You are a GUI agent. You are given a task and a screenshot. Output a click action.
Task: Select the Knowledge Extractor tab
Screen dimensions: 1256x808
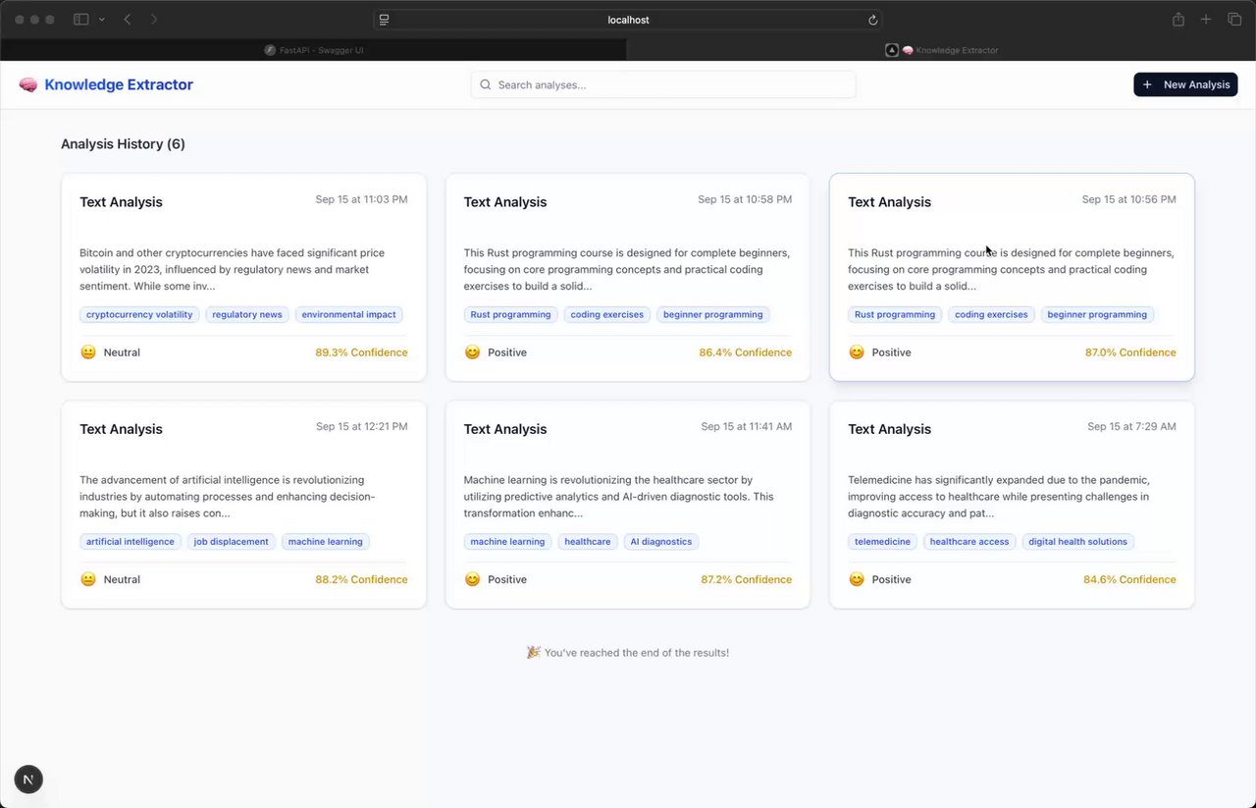click(x=942, y=50)
